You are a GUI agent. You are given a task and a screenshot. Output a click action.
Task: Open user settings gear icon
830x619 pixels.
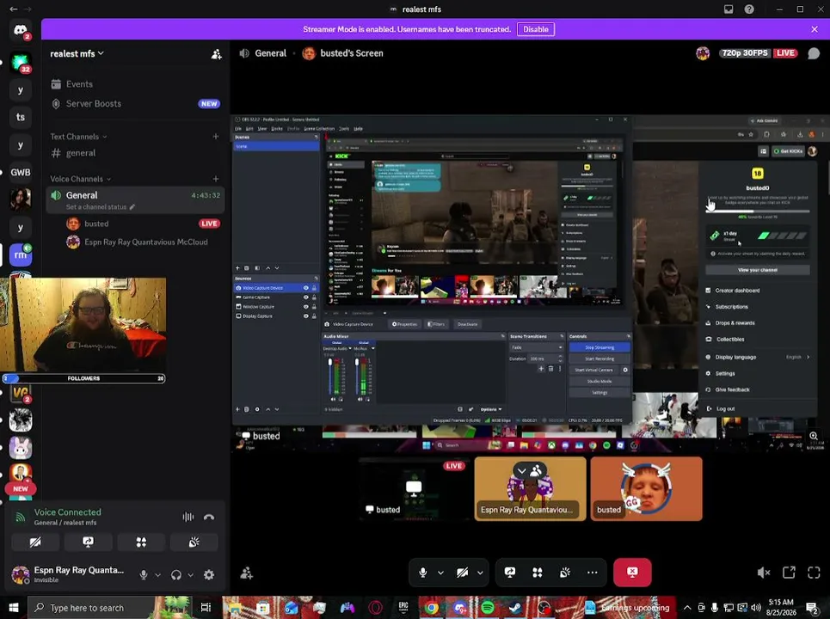(209, 574)
